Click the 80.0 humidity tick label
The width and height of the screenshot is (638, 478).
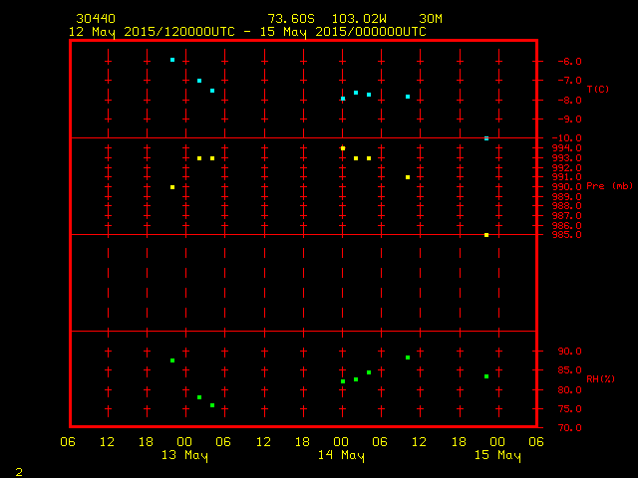(x=569, y=389)
